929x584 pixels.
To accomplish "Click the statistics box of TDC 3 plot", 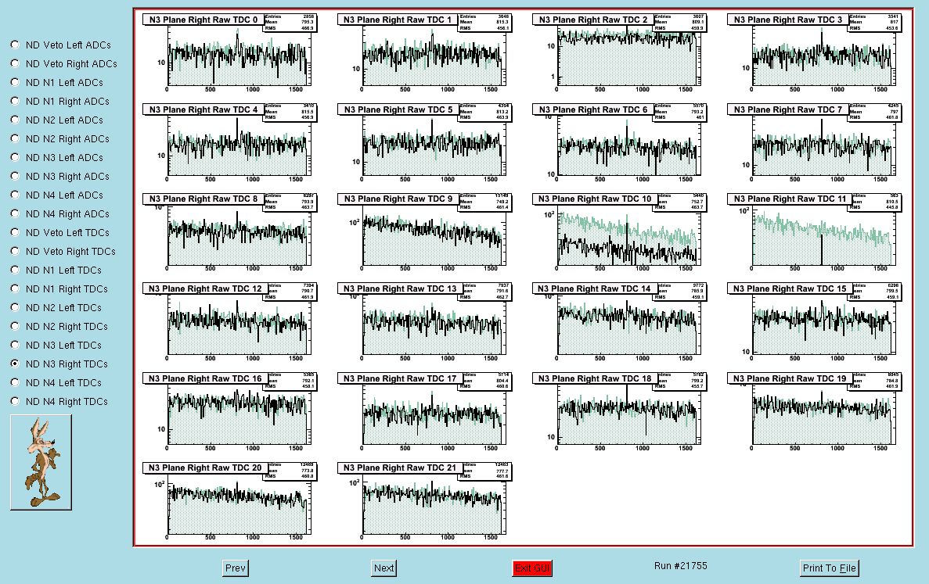I will 875,23.
